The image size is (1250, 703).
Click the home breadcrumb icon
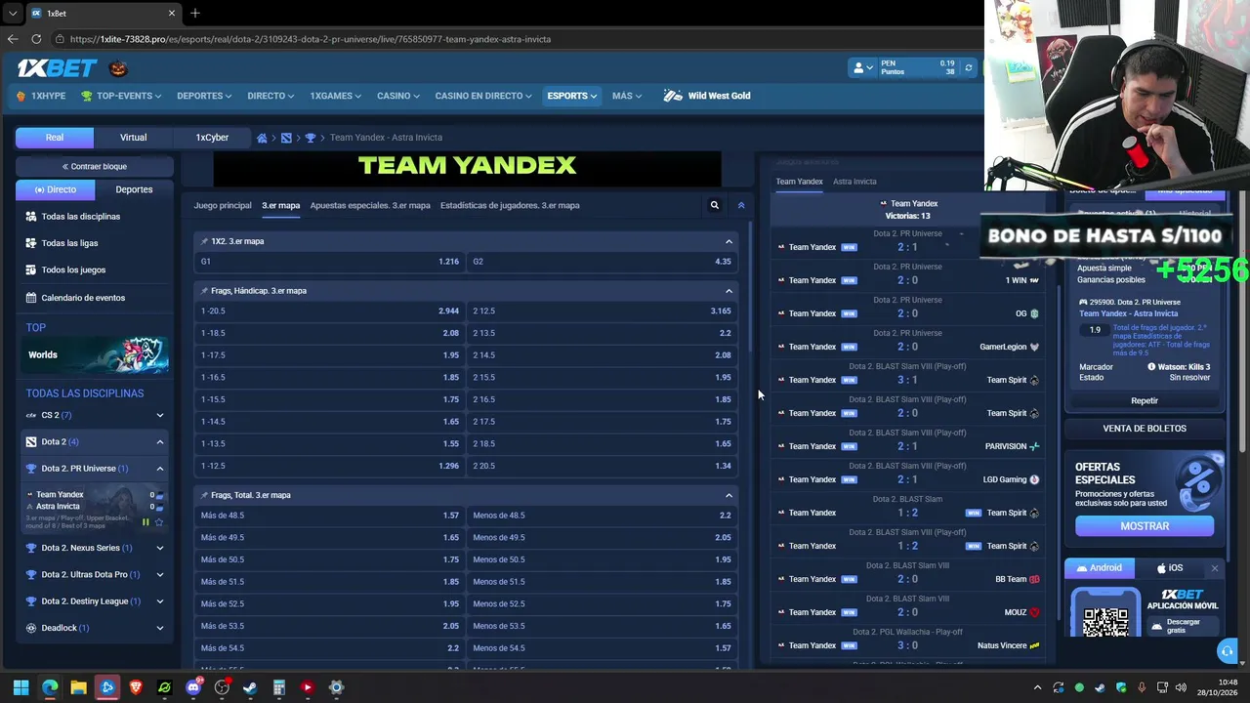[262, 138]
